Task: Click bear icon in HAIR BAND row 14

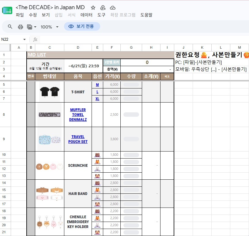Action: [97, 183]
